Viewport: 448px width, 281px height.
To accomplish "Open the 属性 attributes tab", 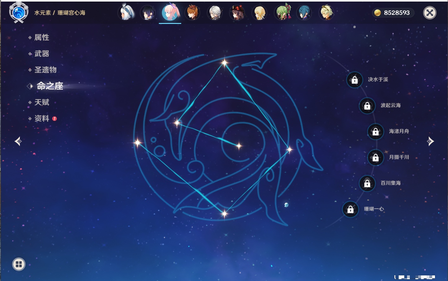I will tap(42, 38).
